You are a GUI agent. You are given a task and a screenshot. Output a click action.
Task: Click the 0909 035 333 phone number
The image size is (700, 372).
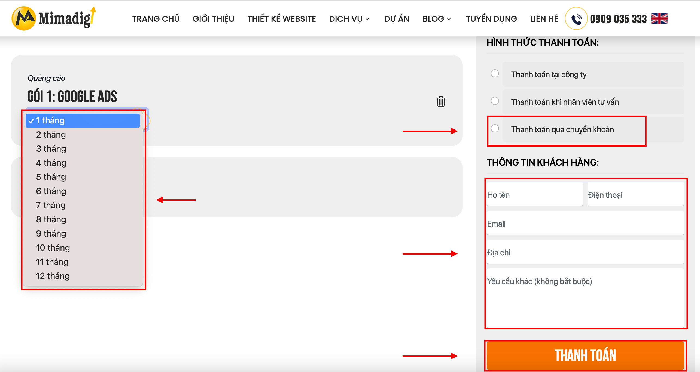coord(618,19)
